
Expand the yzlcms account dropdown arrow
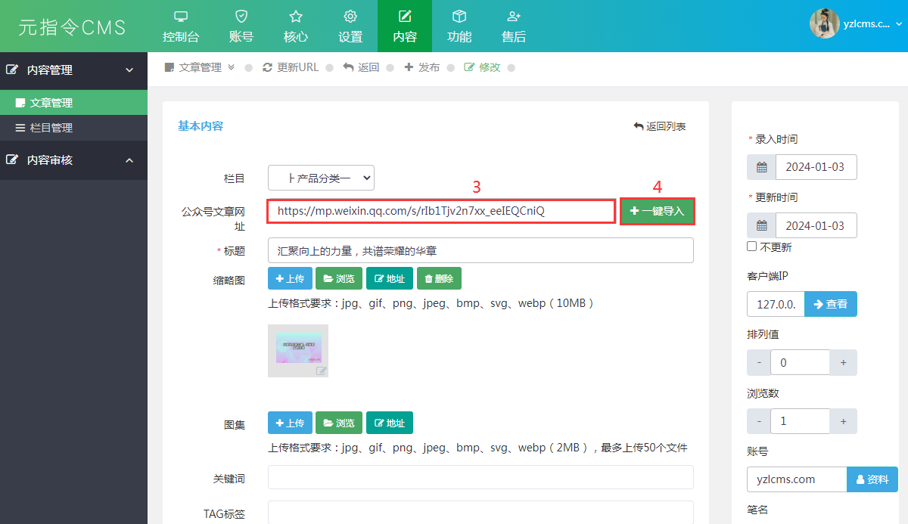(x=898, y=24)
